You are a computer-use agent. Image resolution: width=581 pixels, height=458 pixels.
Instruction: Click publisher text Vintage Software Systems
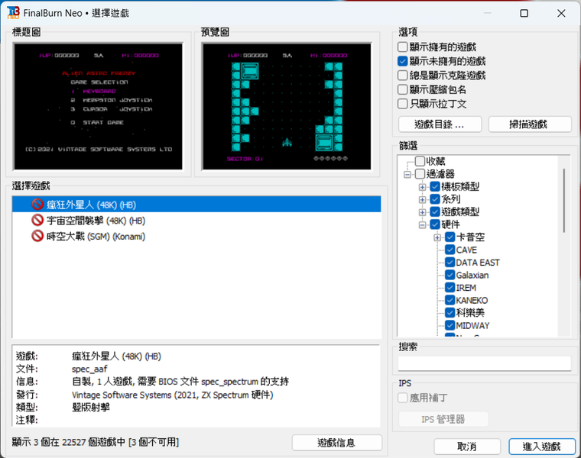pos(122,395)
